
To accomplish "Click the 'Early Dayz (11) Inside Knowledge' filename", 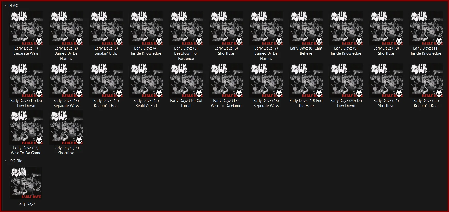I will point(426,51).
